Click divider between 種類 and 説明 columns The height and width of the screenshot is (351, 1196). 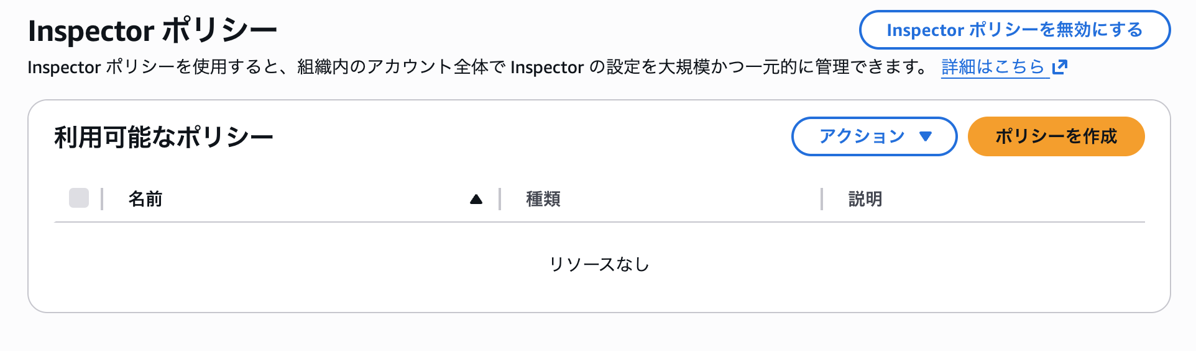click(x=822, y=199)
